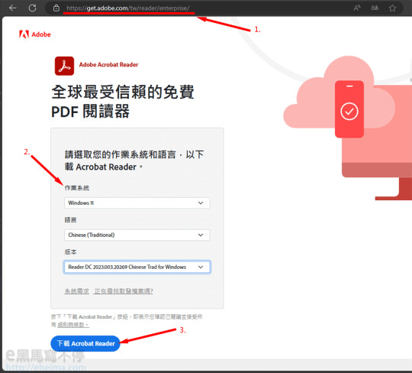Click the Adobe Acrobat Reader title text

(x=108, y=65)
